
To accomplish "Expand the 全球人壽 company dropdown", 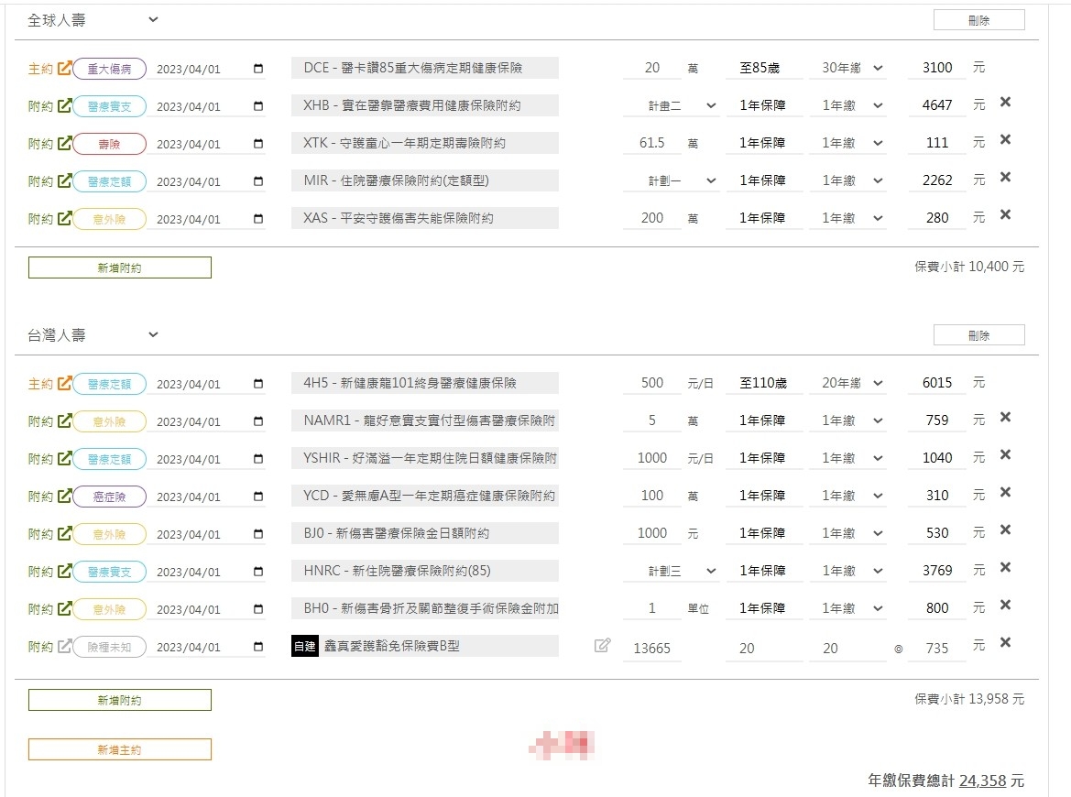I will point(153,19).
